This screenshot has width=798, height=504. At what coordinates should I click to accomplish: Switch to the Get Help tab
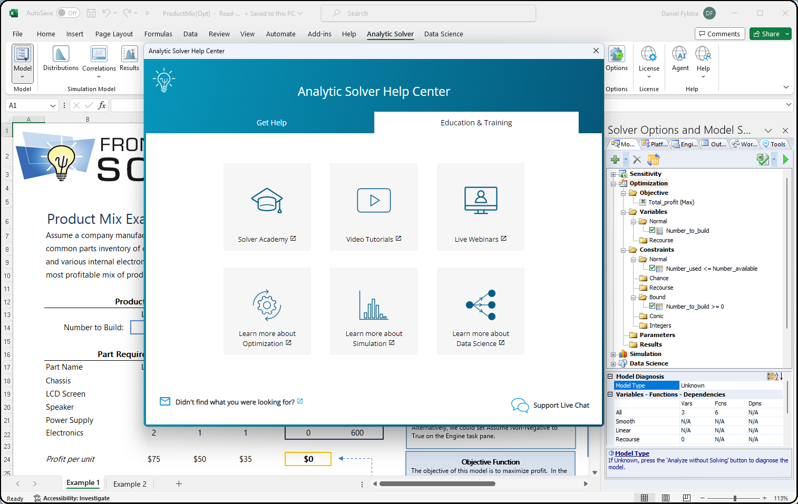(271, 123)
